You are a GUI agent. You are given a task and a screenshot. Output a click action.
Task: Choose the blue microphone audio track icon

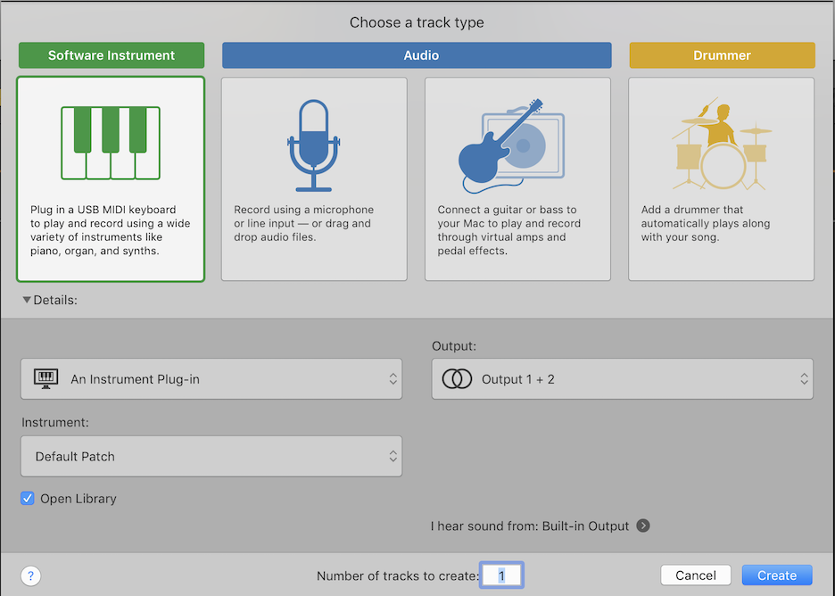314,145
